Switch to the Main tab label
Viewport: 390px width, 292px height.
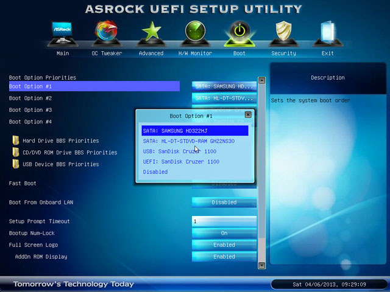pos(63,53)
